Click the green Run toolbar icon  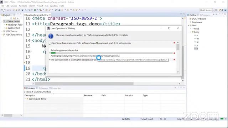tap(35, 10)
